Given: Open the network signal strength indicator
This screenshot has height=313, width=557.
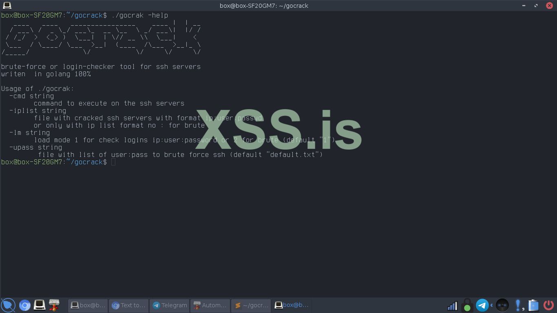Looking at the screenshot, I should click(x=452, y=306).
